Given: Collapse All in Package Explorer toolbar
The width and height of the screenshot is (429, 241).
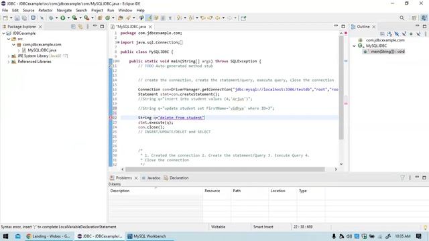Looking at the screenshot, I should pyautogui.click(x=73, y=27).
